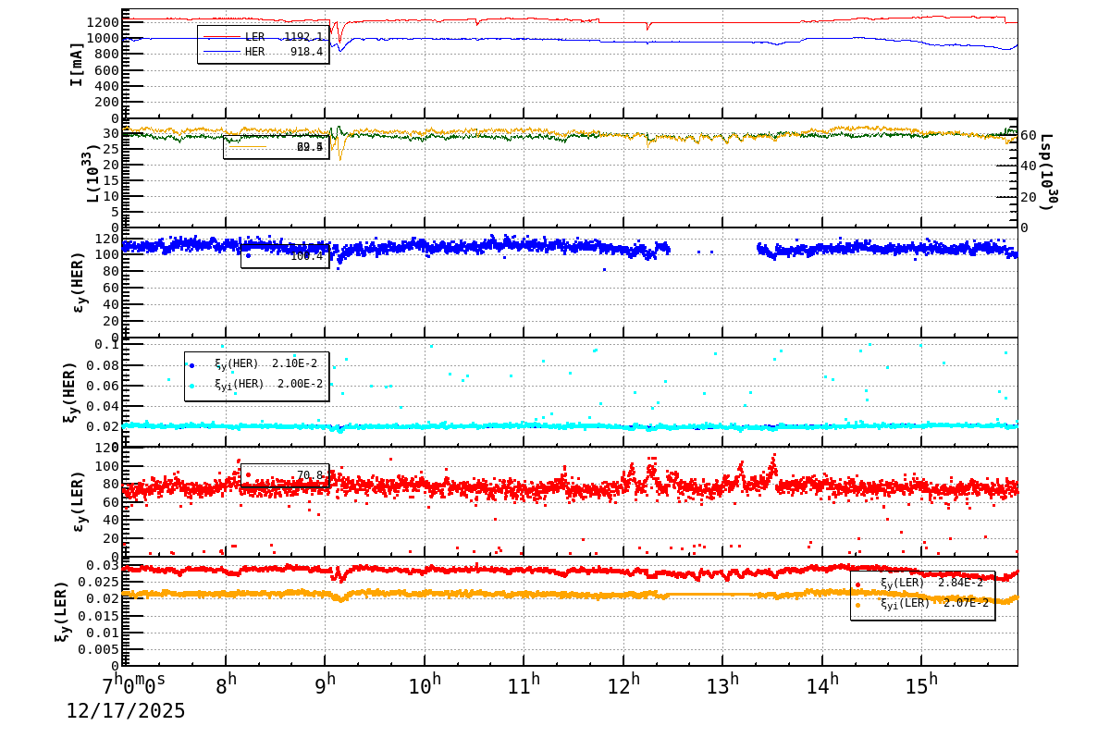Select the ξy(LER) axis label of bottom panel

pos(62,611)
